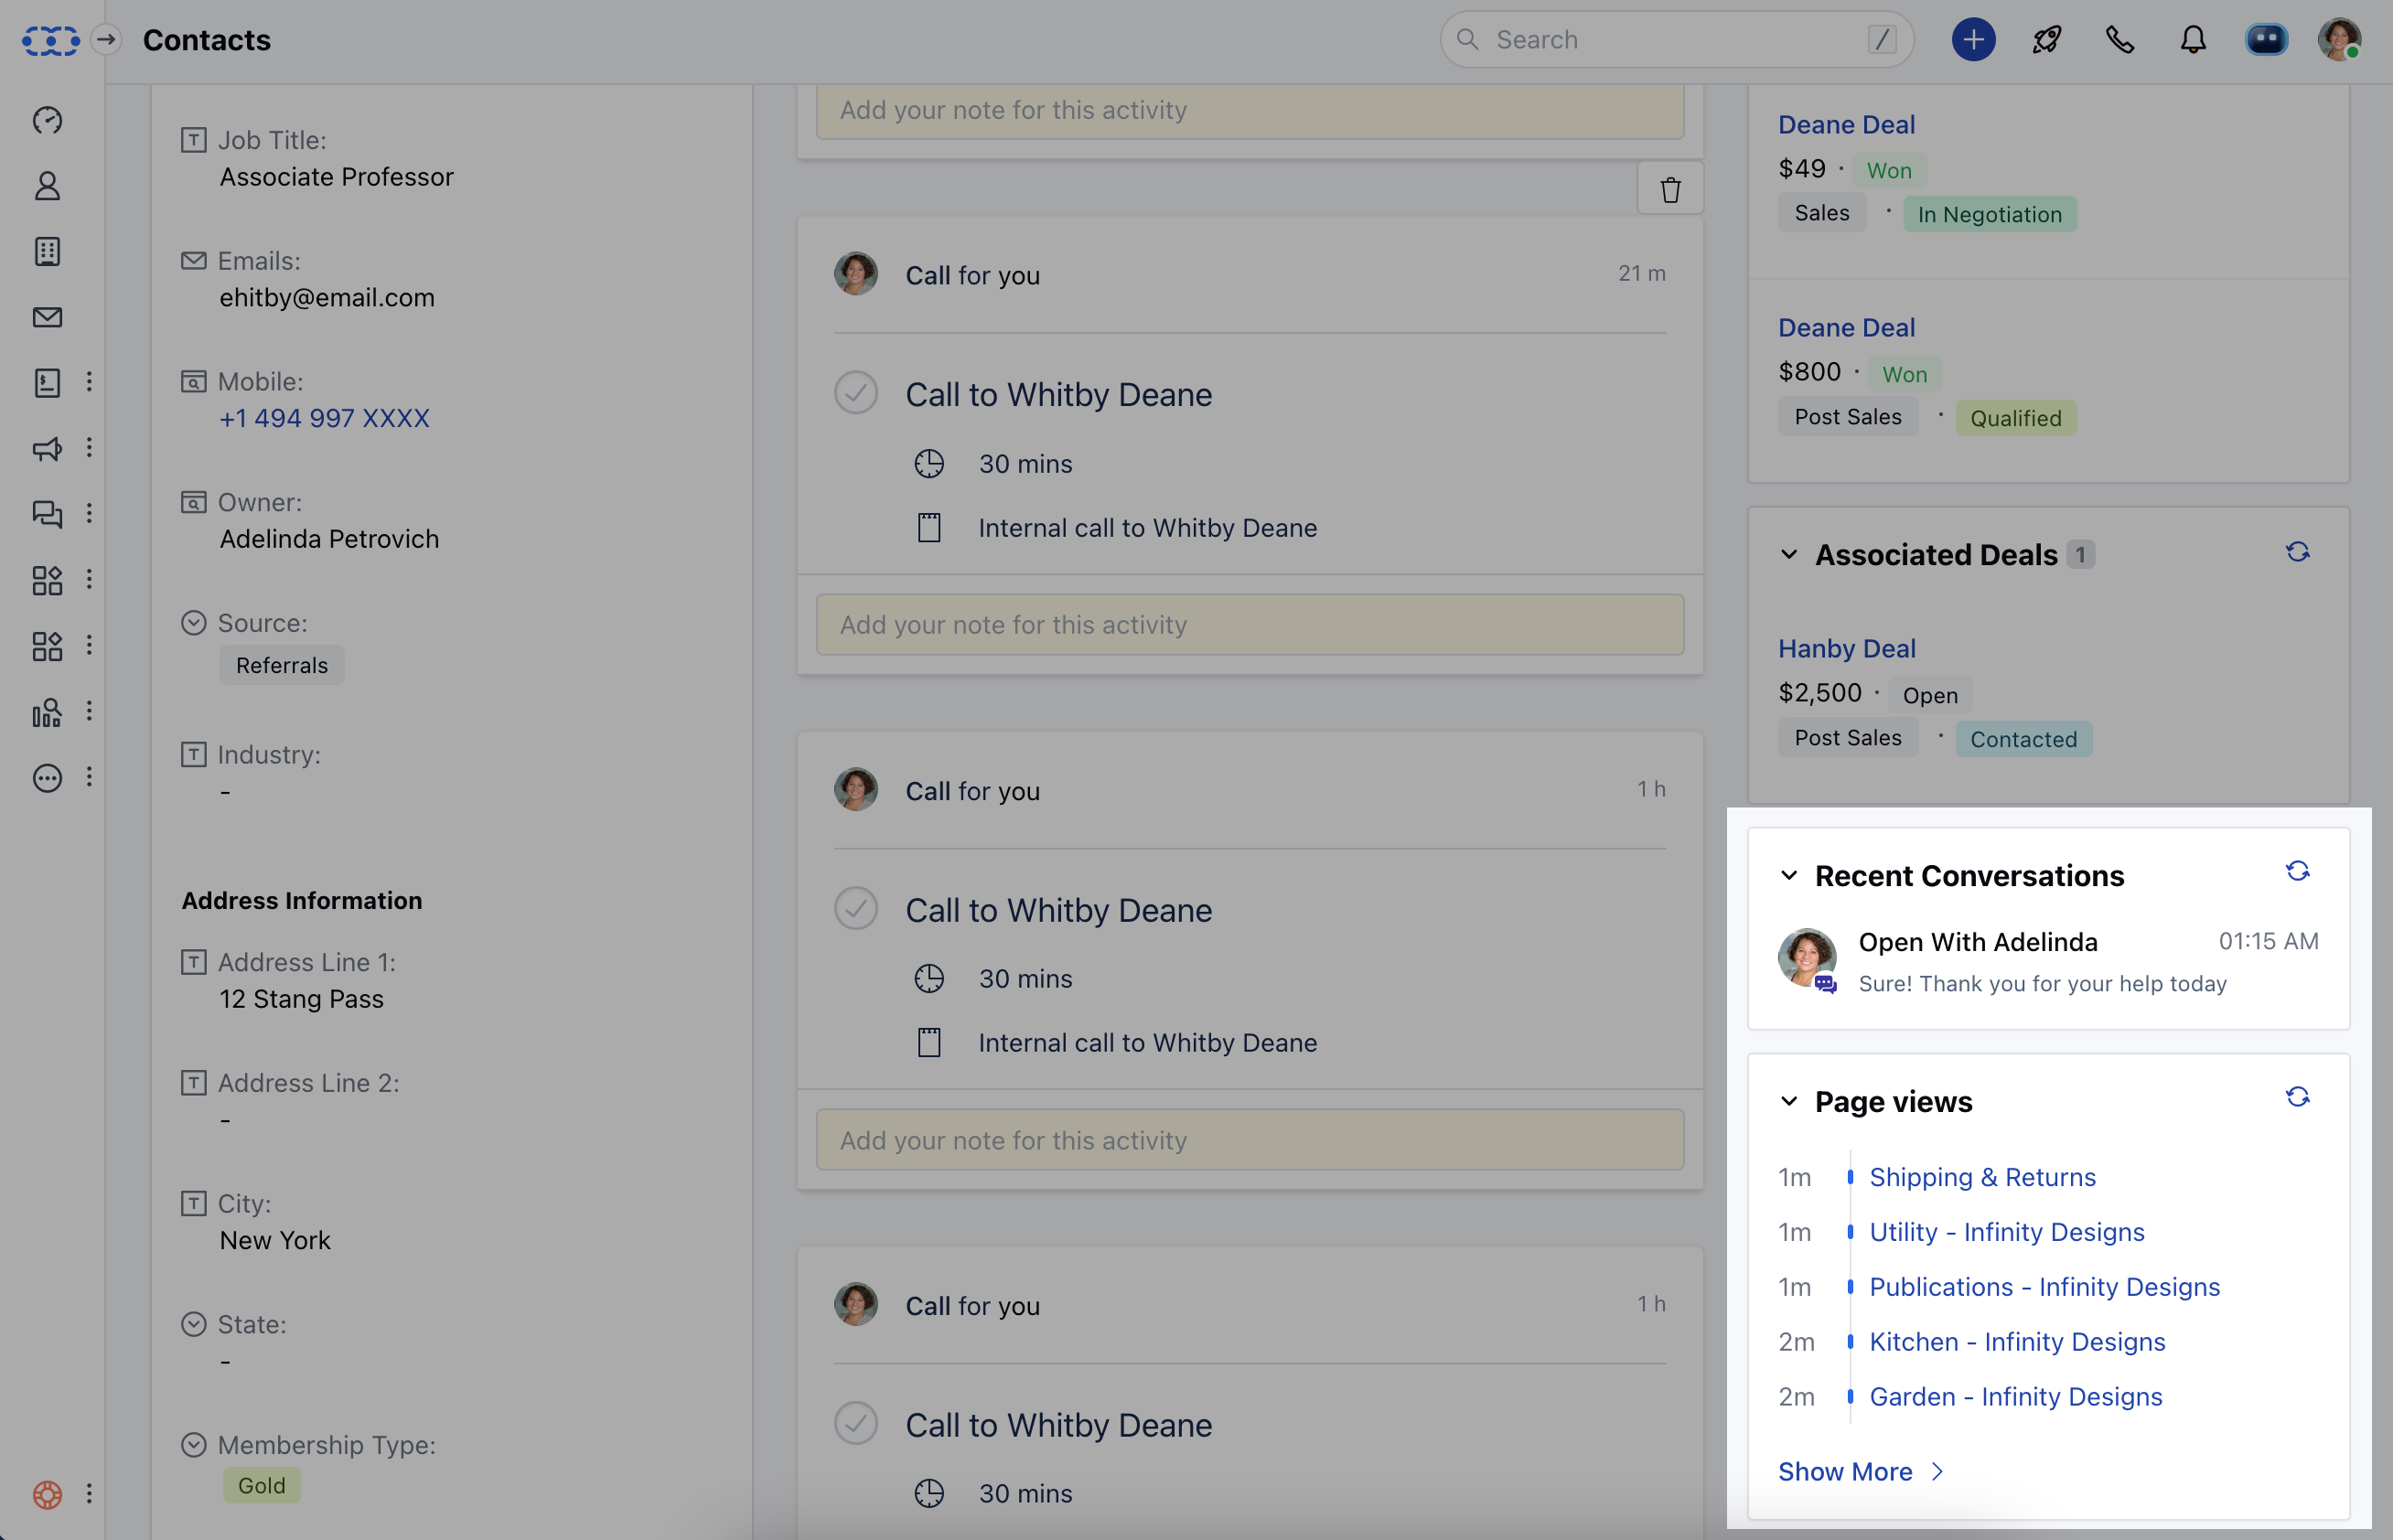Collapse the Page views section
The width and height of the screenshot is (2393, 1540).
click(x=1790, y=1101)
